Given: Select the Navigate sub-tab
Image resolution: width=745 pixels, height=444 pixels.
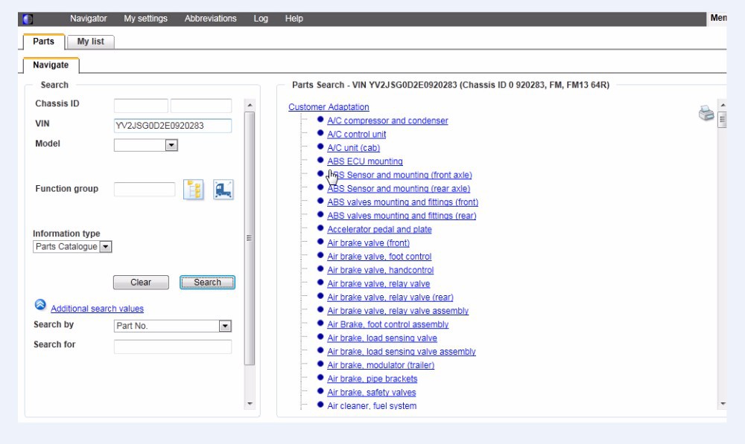Looking at the screenshot, I should click(51, 65).
